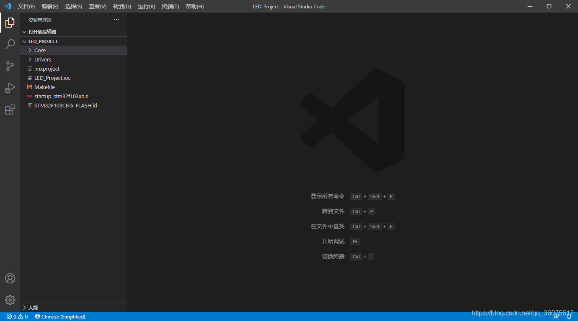578x321 pixels.
Task: Open the Source Control view
Action: coord(10,66)
